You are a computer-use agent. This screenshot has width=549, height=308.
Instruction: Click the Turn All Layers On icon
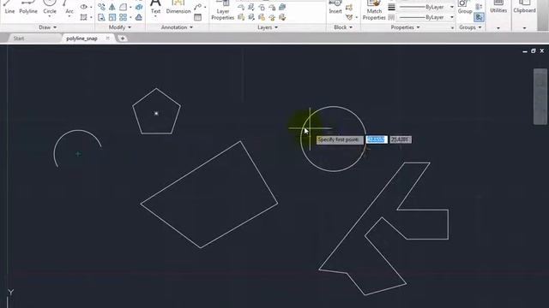241,17
